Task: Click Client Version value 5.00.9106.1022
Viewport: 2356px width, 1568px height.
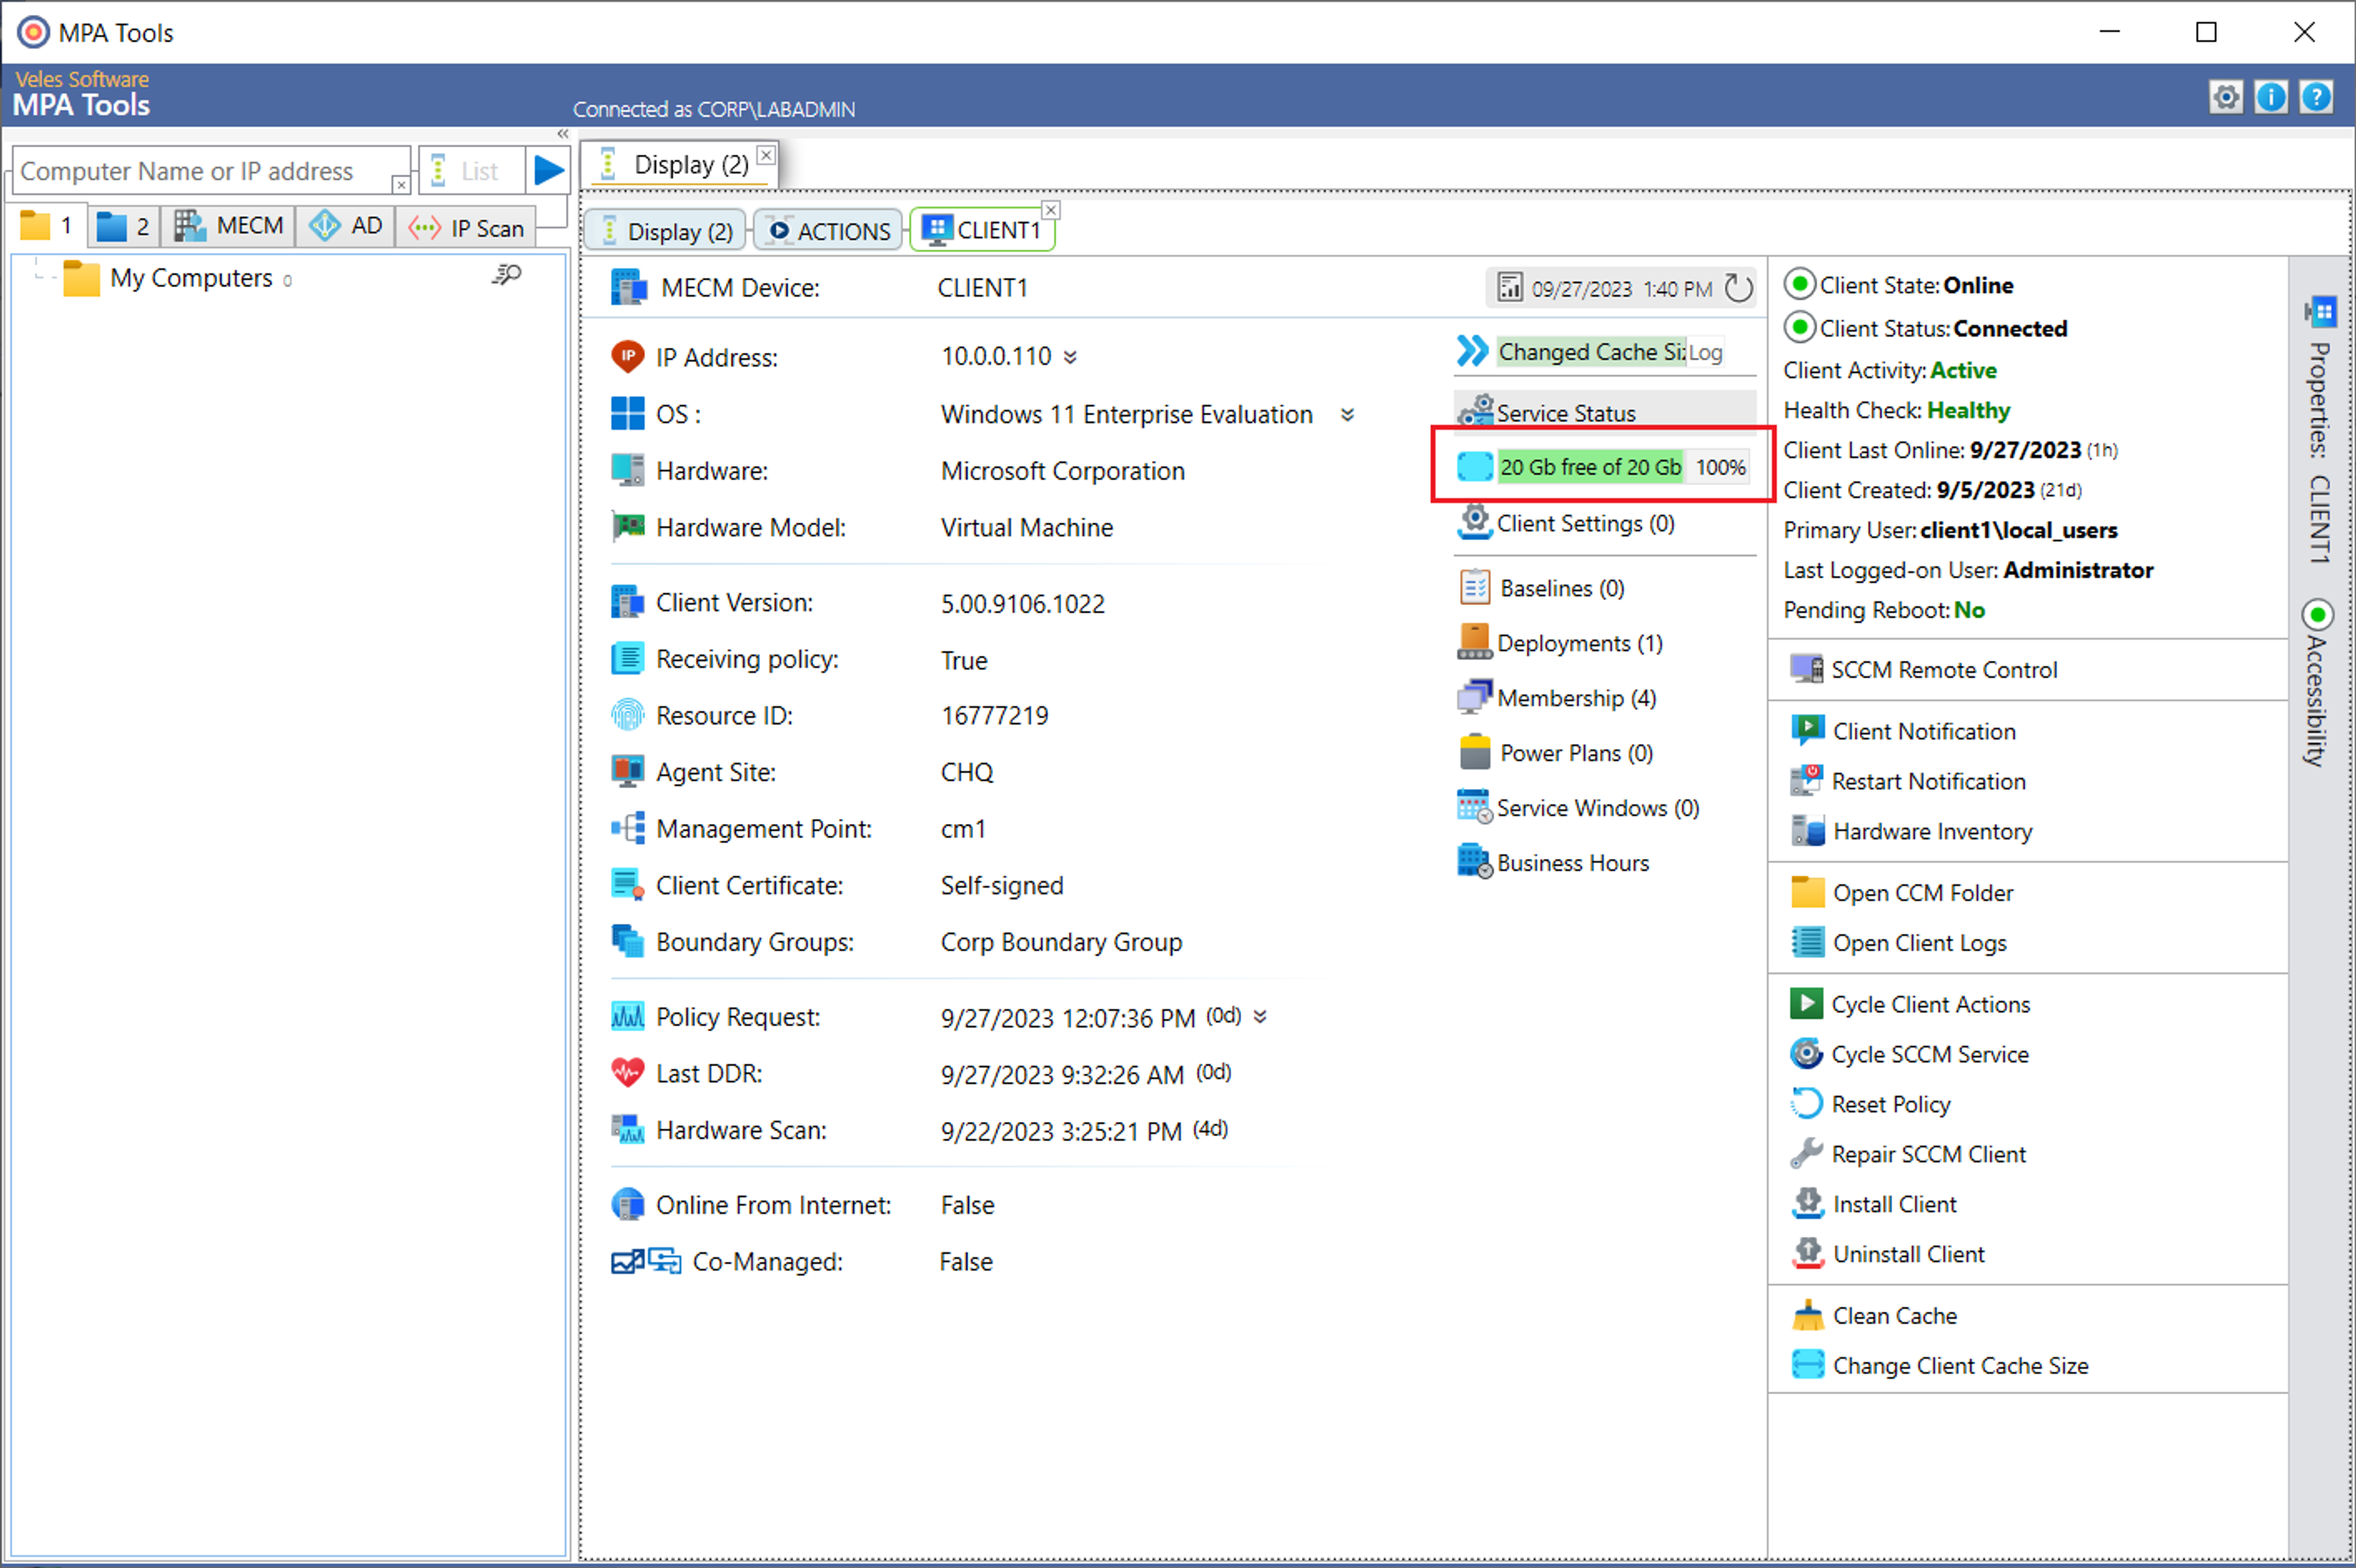Action: click(x=1022, y=604)
